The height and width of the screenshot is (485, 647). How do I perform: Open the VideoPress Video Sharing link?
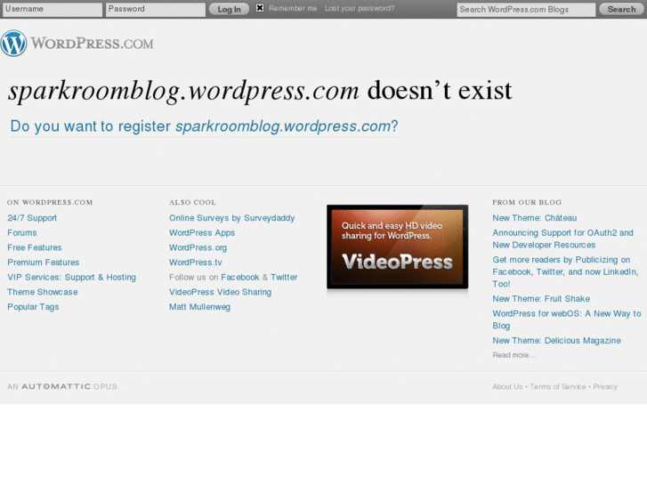(221, 292)
